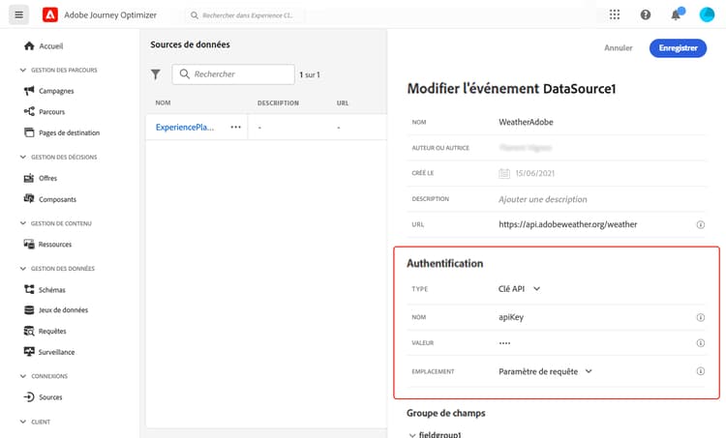Screen dimensions: 726x438
Task: Click the Sources connection icon
Action: point(29,396)
